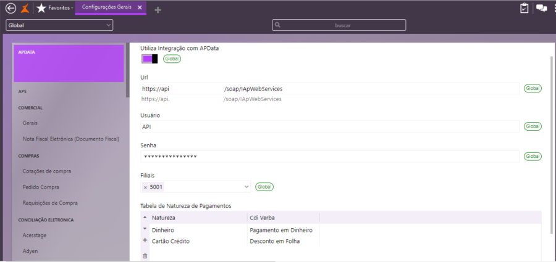Open Gerais under COMERCIAL
Screen dimensions: 556x262
tap(30, 123)
